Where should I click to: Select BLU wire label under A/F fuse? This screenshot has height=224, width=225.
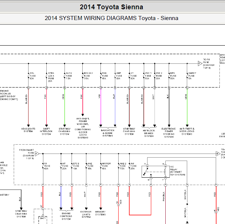(x=60, y=194)
